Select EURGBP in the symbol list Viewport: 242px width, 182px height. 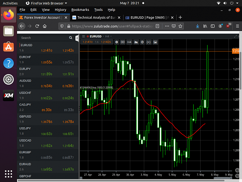pos(48,155)
